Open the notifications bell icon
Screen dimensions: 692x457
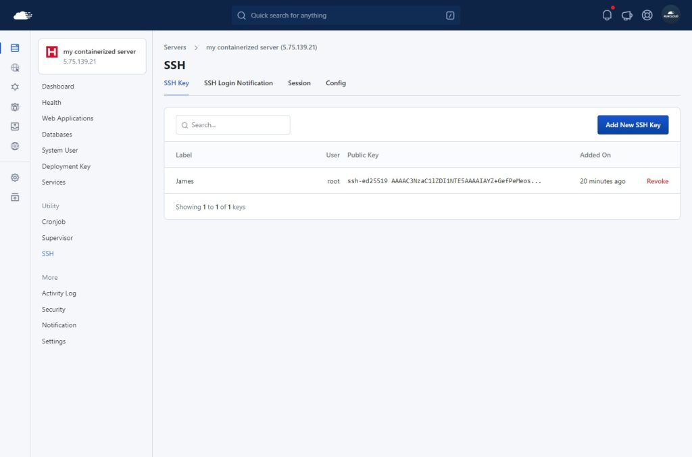[x=608, y=15]
